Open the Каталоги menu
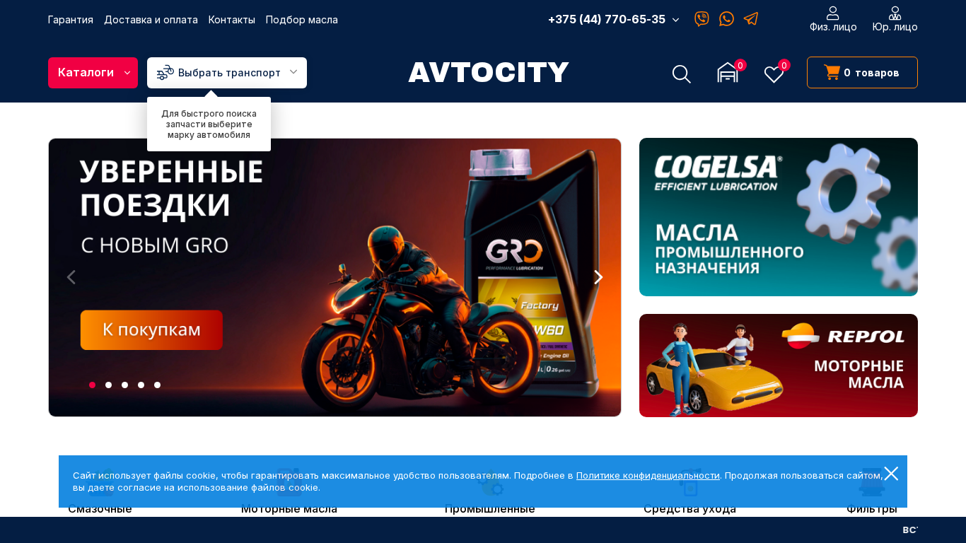The image size is (966, 543). click(x=93, y=73)
